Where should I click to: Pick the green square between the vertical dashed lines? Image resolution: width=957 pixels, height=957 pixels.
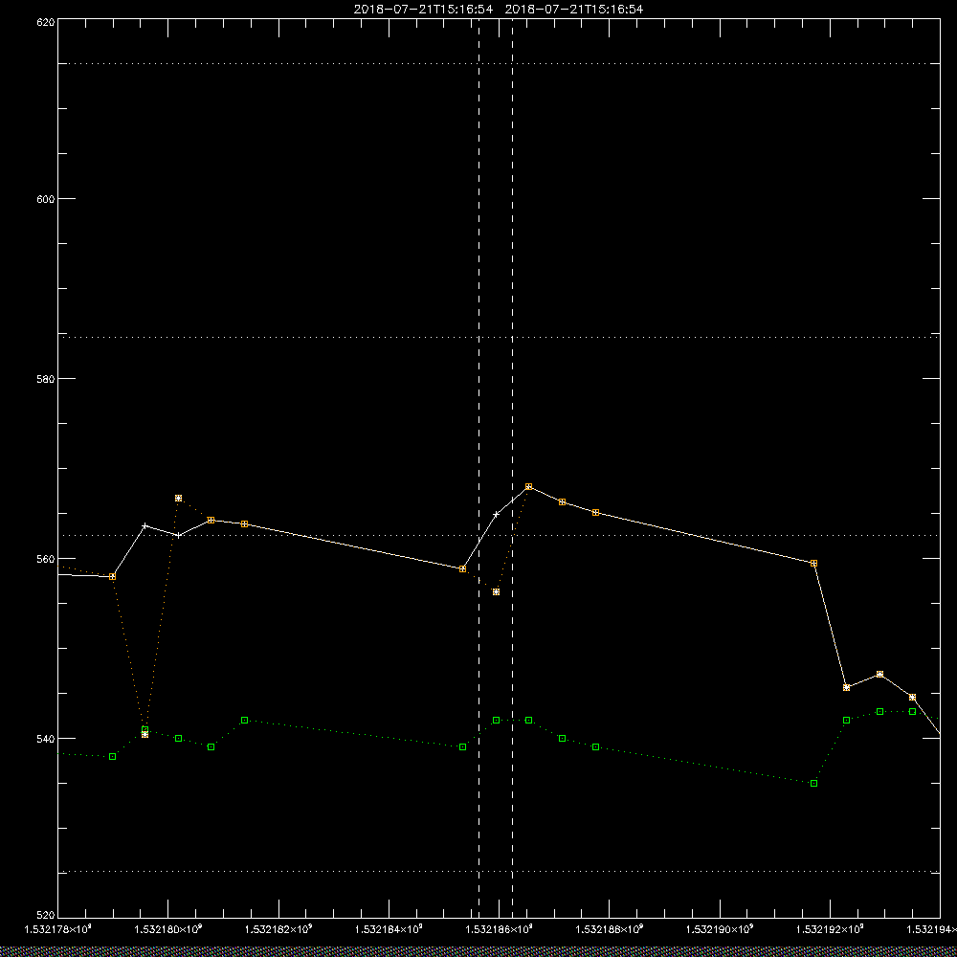tap(496, 721)
